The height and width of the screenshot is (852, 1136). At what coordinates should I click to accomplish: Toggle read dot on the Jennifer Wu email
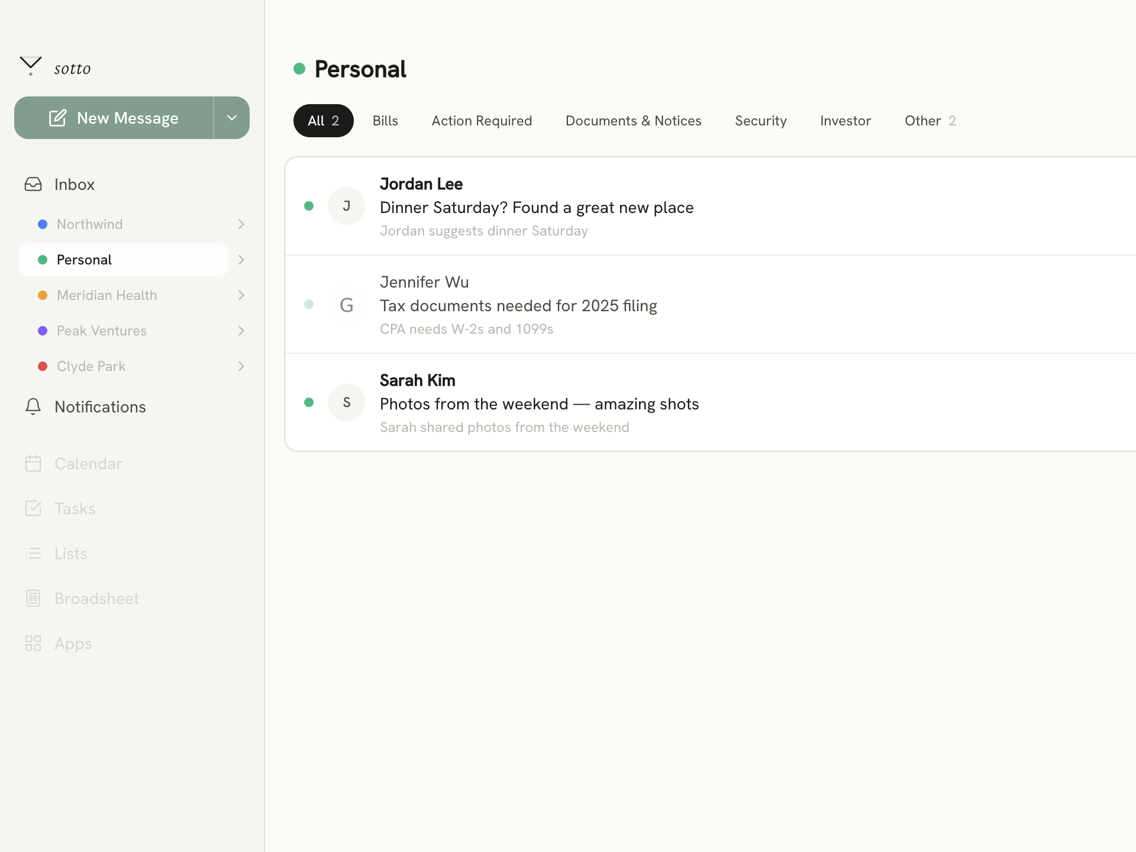[309, 304]
